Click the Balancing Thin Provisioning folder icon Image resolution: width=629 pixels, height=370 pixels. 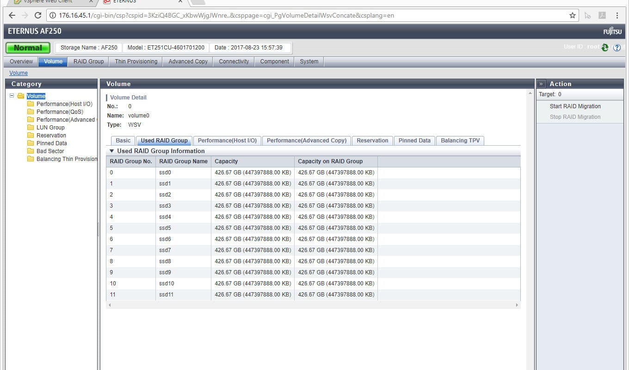[31, 159]
